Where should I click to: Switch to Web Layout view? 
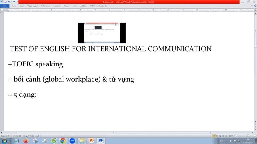(x=220, y=136)
